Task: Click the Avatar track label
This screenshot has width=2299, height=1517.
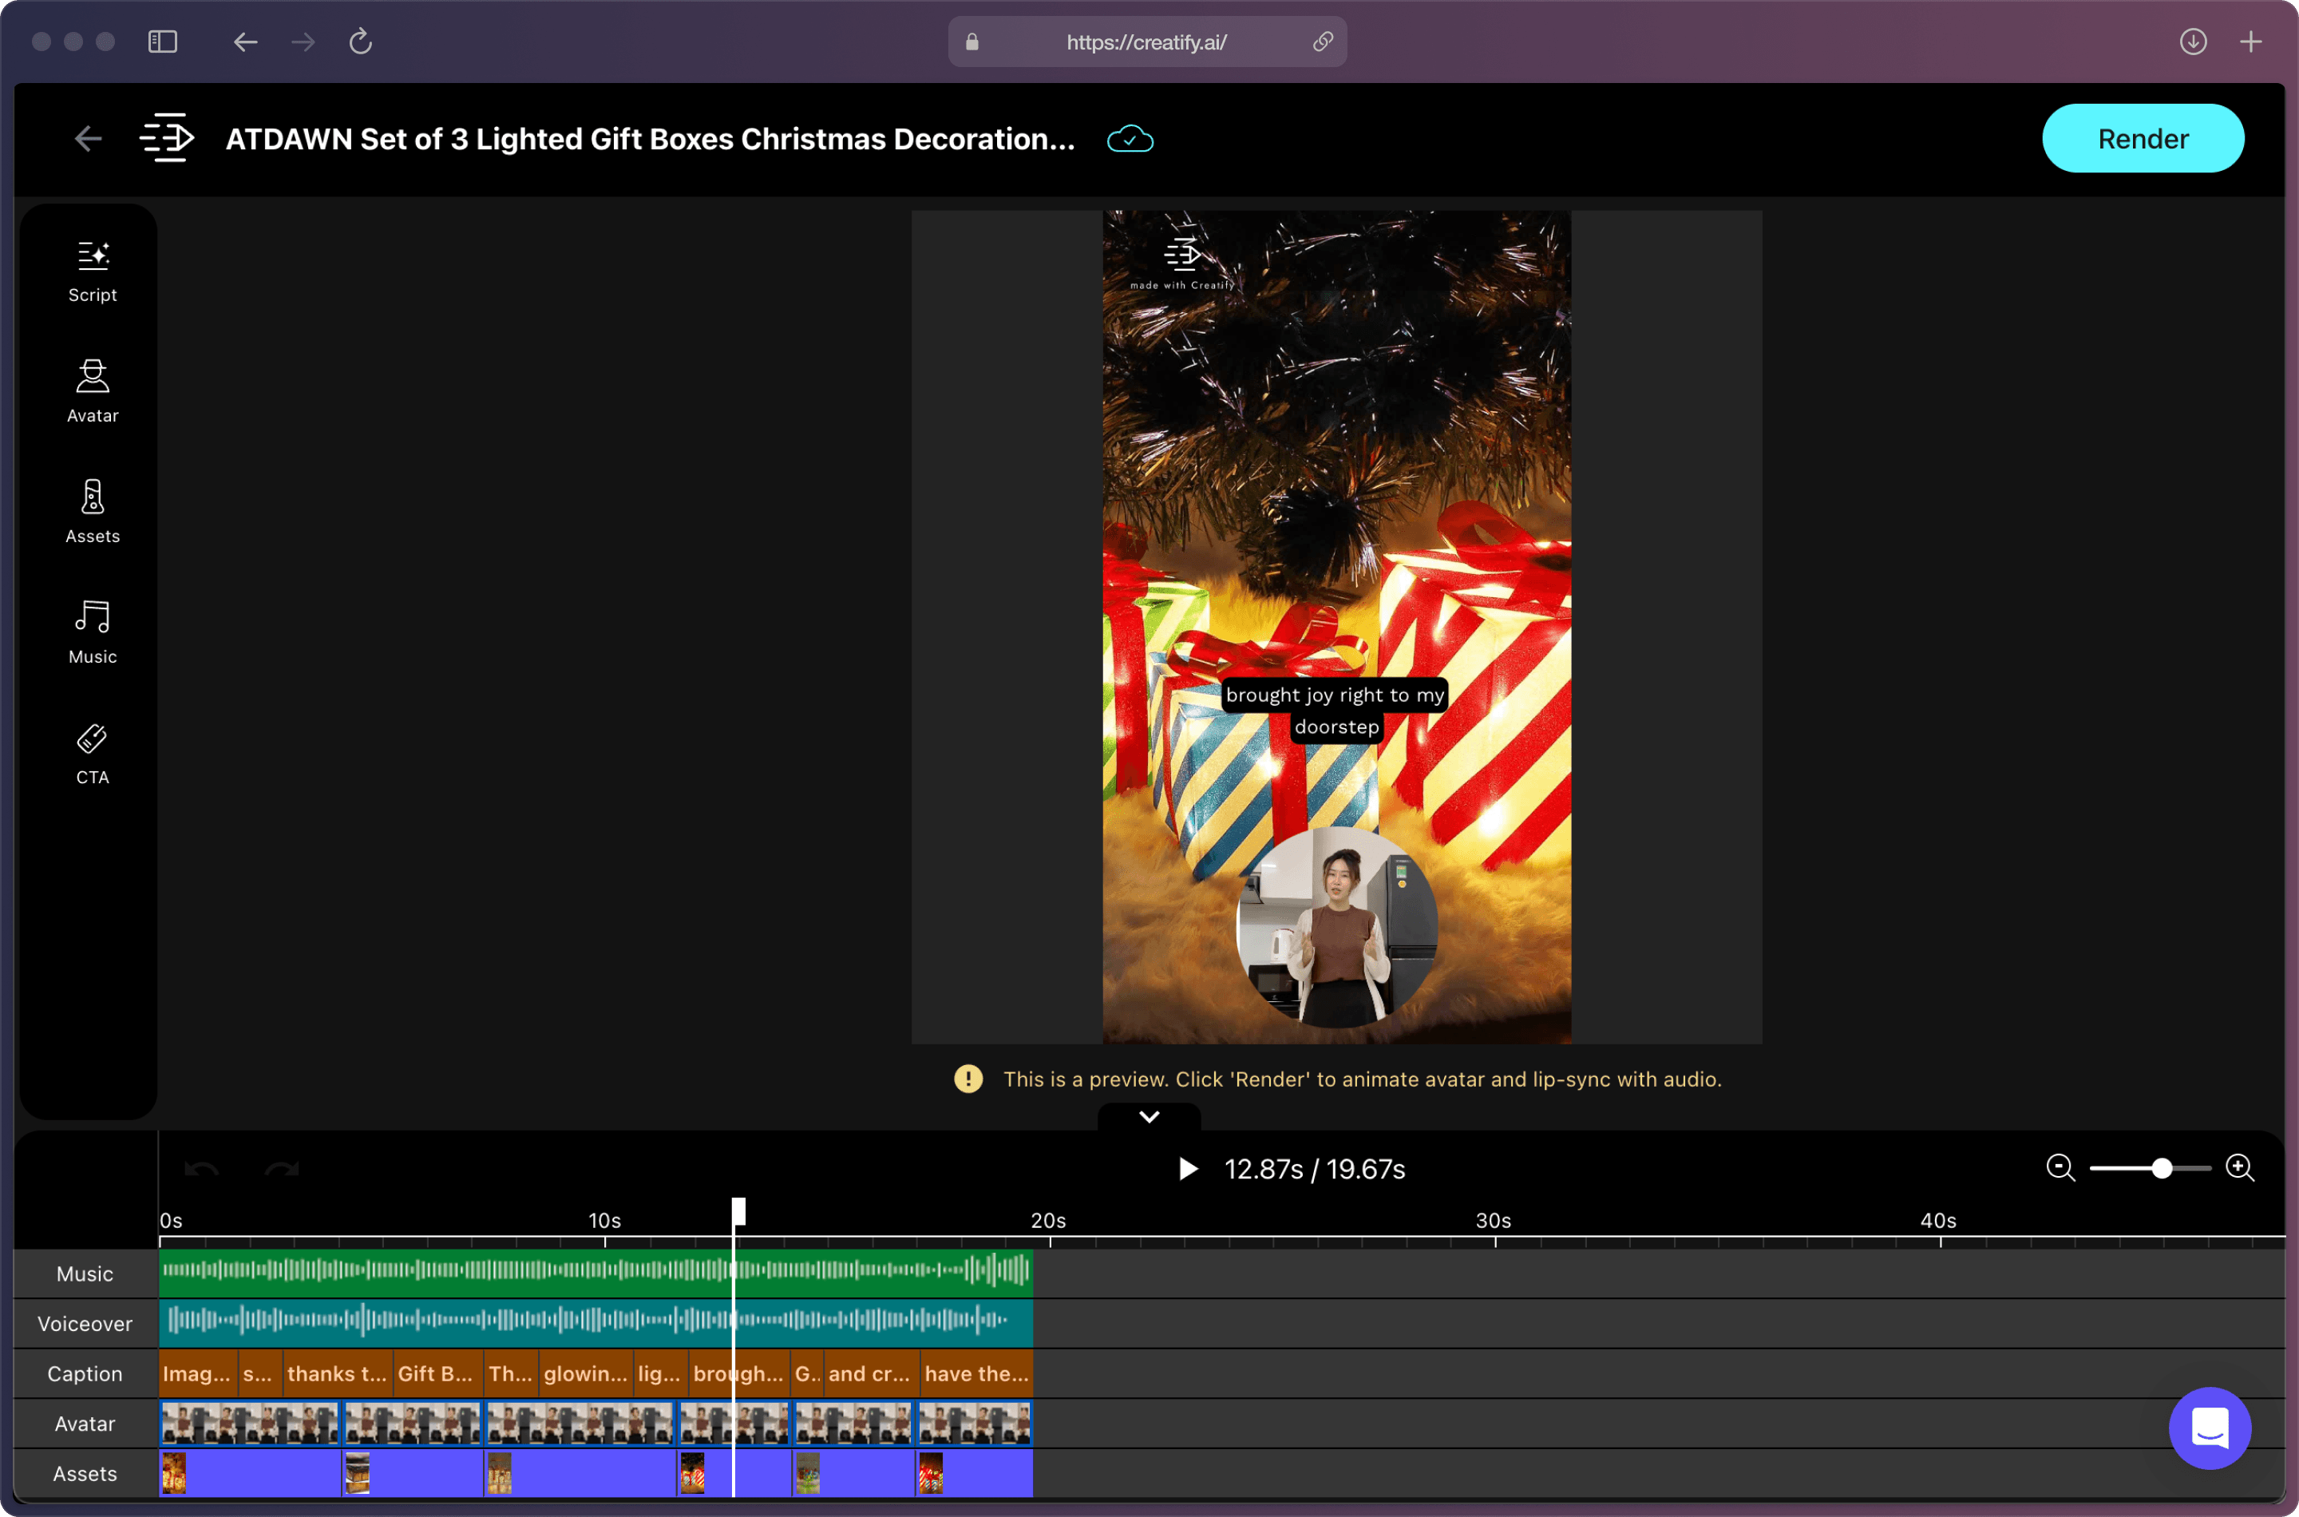Action: pos(85,1423)
